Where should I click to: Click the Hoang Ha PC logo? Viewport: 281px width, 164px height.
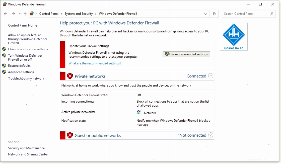(234, 37)
